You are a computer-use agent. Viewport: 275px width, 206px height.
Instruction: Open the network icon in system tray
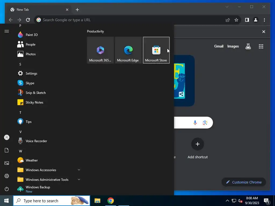coord(234,201)
